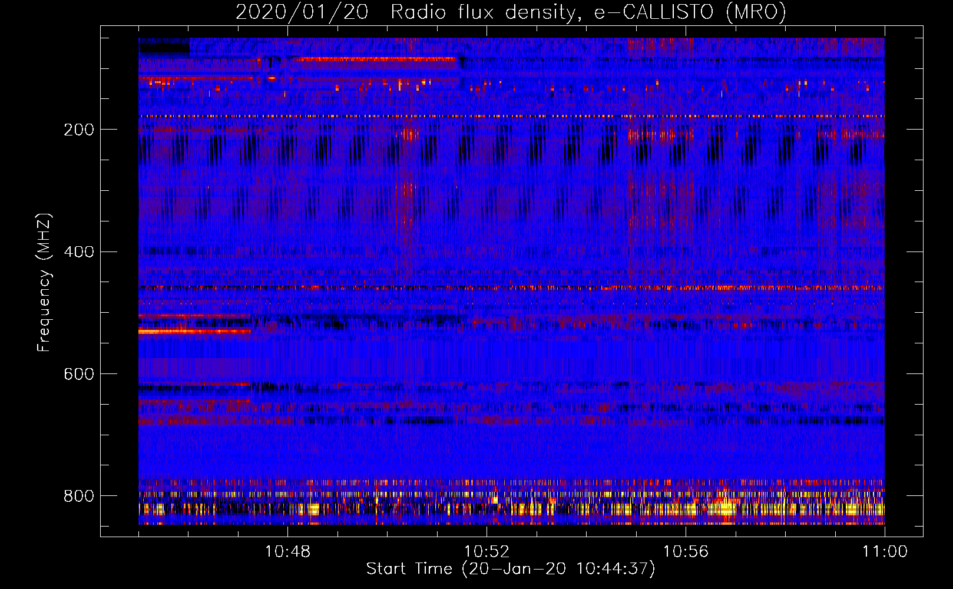Click the '10:48' time tick label
Image resolution: width=953 pixels, height=589 pixels.
(x=287, y=552)
